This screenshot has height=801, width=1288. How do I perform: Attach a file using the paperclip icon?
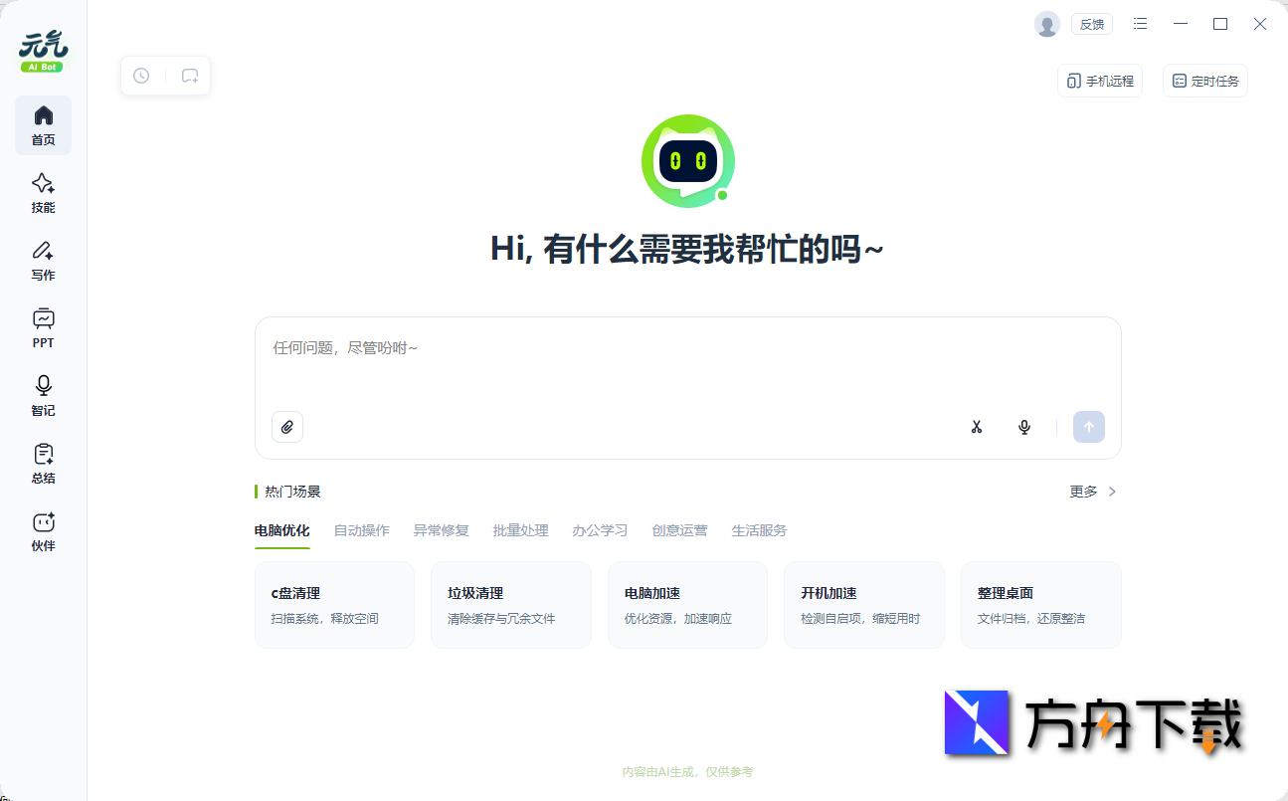pyautogui.click(x=287, y=426)
